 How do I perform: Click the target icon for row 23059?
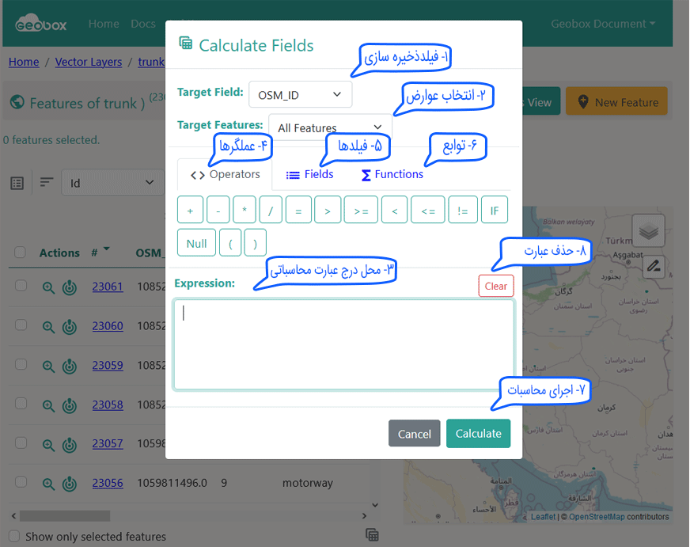[70, 366]
